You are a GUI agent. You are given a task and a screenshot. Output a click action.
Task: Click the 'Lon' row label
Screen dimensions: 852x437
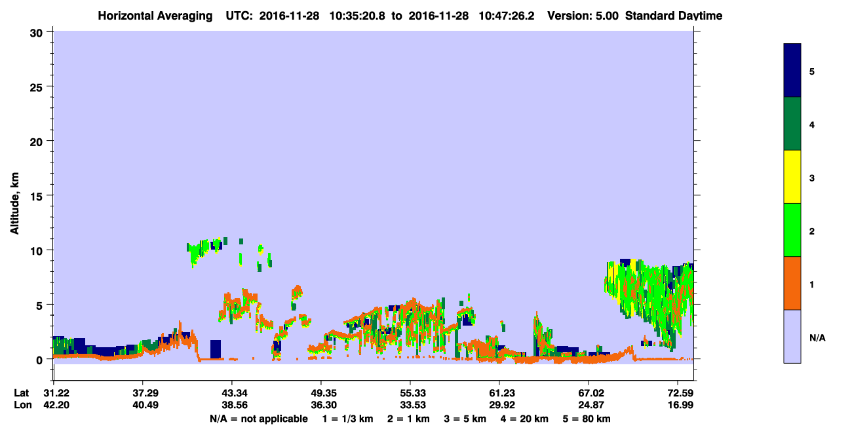[x=22, y=406]
